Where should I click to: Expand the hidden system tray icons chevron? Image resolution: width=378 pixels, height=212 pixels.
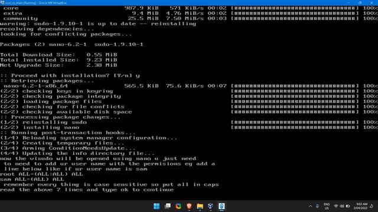click(310, 206)
